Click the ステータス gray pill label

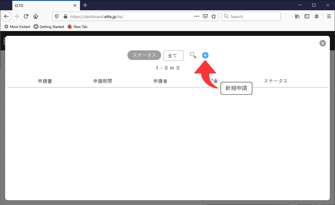[x=144, y=55]
